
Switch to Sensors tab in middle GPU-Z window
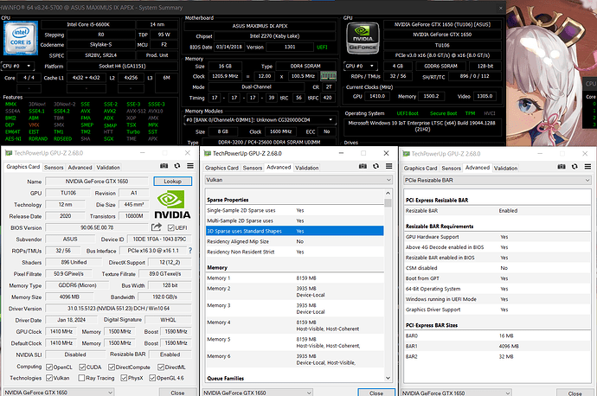pos(253,168)
